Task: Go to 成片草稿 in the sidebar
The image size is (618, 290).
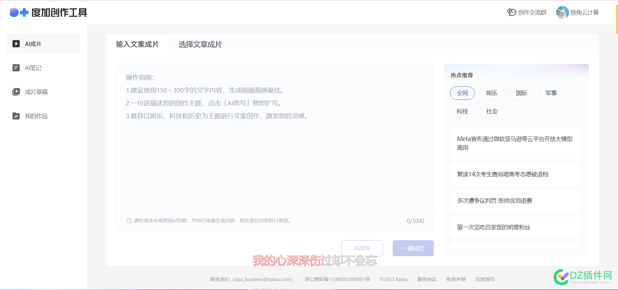Action: tap(43, 92)
